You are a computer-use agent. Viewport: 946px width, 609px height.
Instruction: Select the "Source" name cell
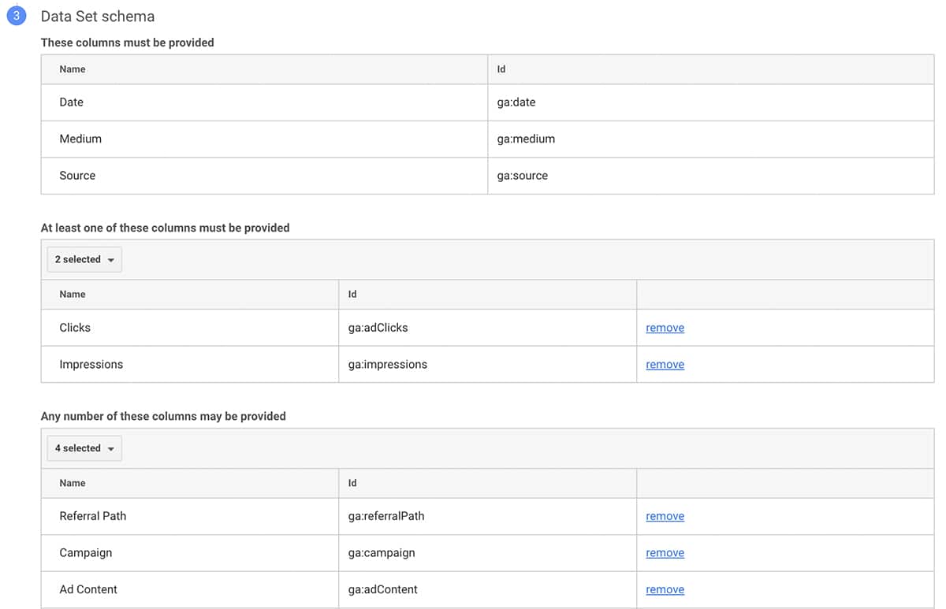point(264,176)
